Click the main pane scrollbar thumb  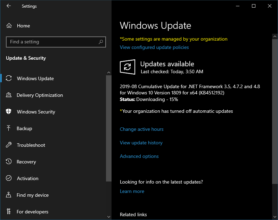pos(275,111)
